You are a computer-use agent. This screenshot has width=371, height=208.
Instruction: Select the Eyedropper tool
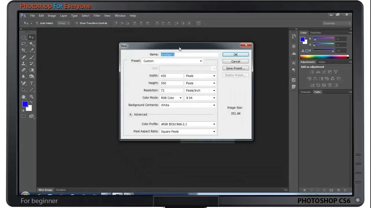point(32,50)
